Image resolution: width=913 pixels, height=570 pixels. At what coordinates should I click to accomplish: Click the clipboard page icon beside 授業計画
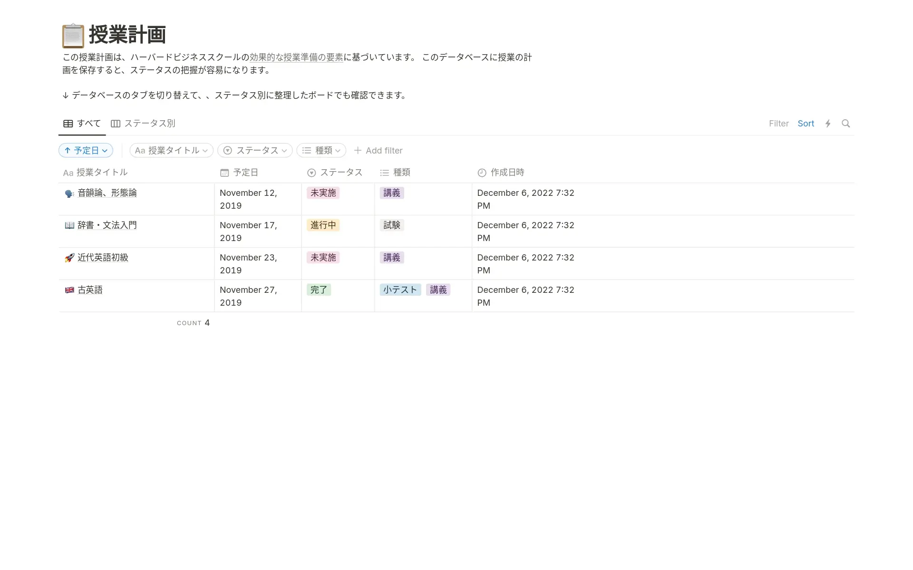(73, 36)
